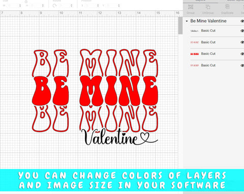Click the width W stepper arrows
This screenshot has height=194, width=244.
[20, 6]
